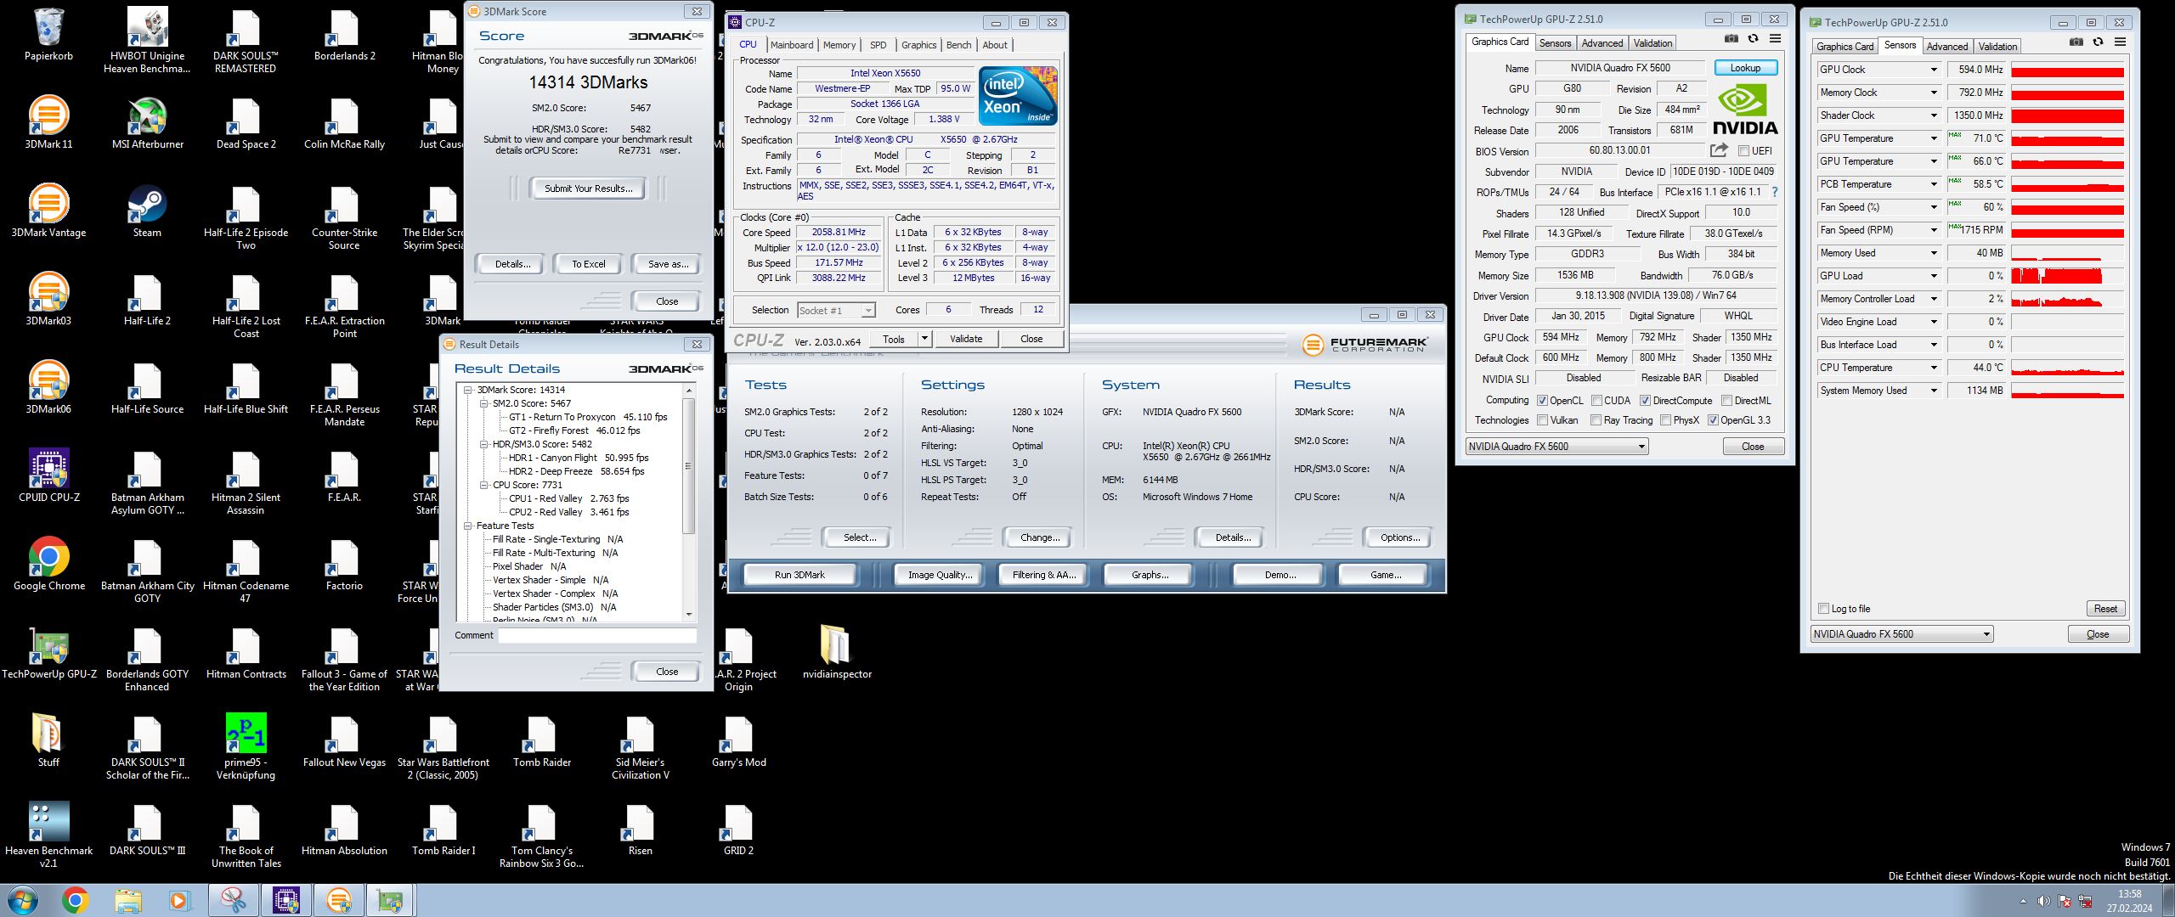This screenshot has width=2175, height=917.
Task: Take a screenshot with GPU-Z camera icon
Action: [1731, 39]
